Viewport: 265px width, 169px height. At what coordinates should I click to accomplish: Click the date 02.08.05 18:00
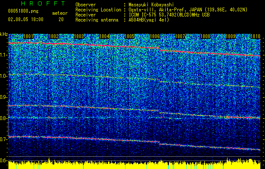(x=25, y=19)
